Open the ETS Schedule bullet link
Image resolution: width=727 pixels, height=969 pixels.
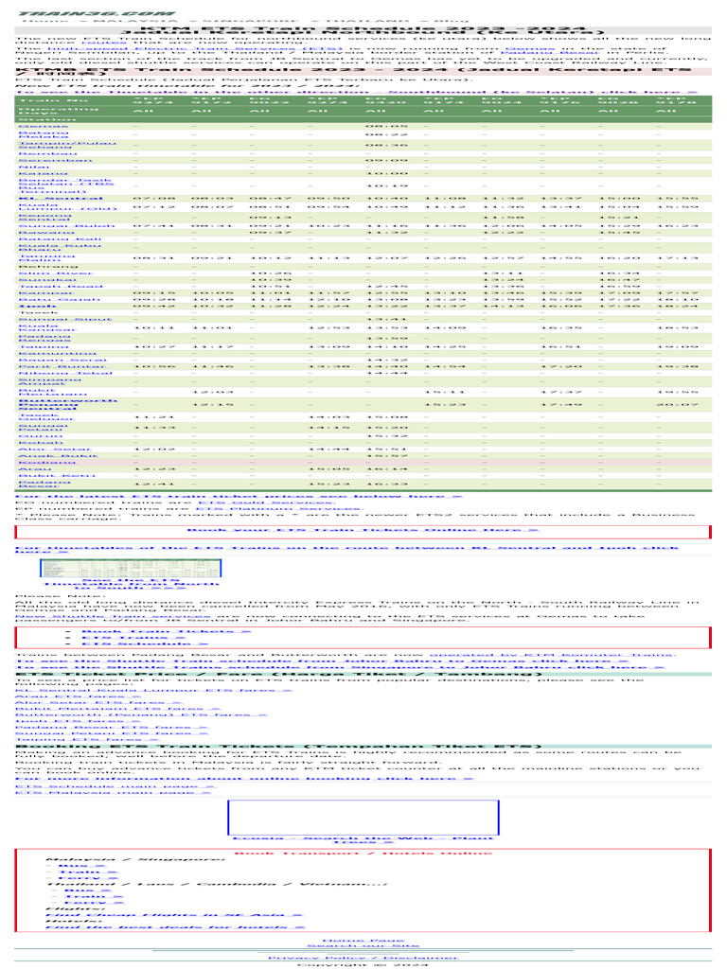[145, 643]
